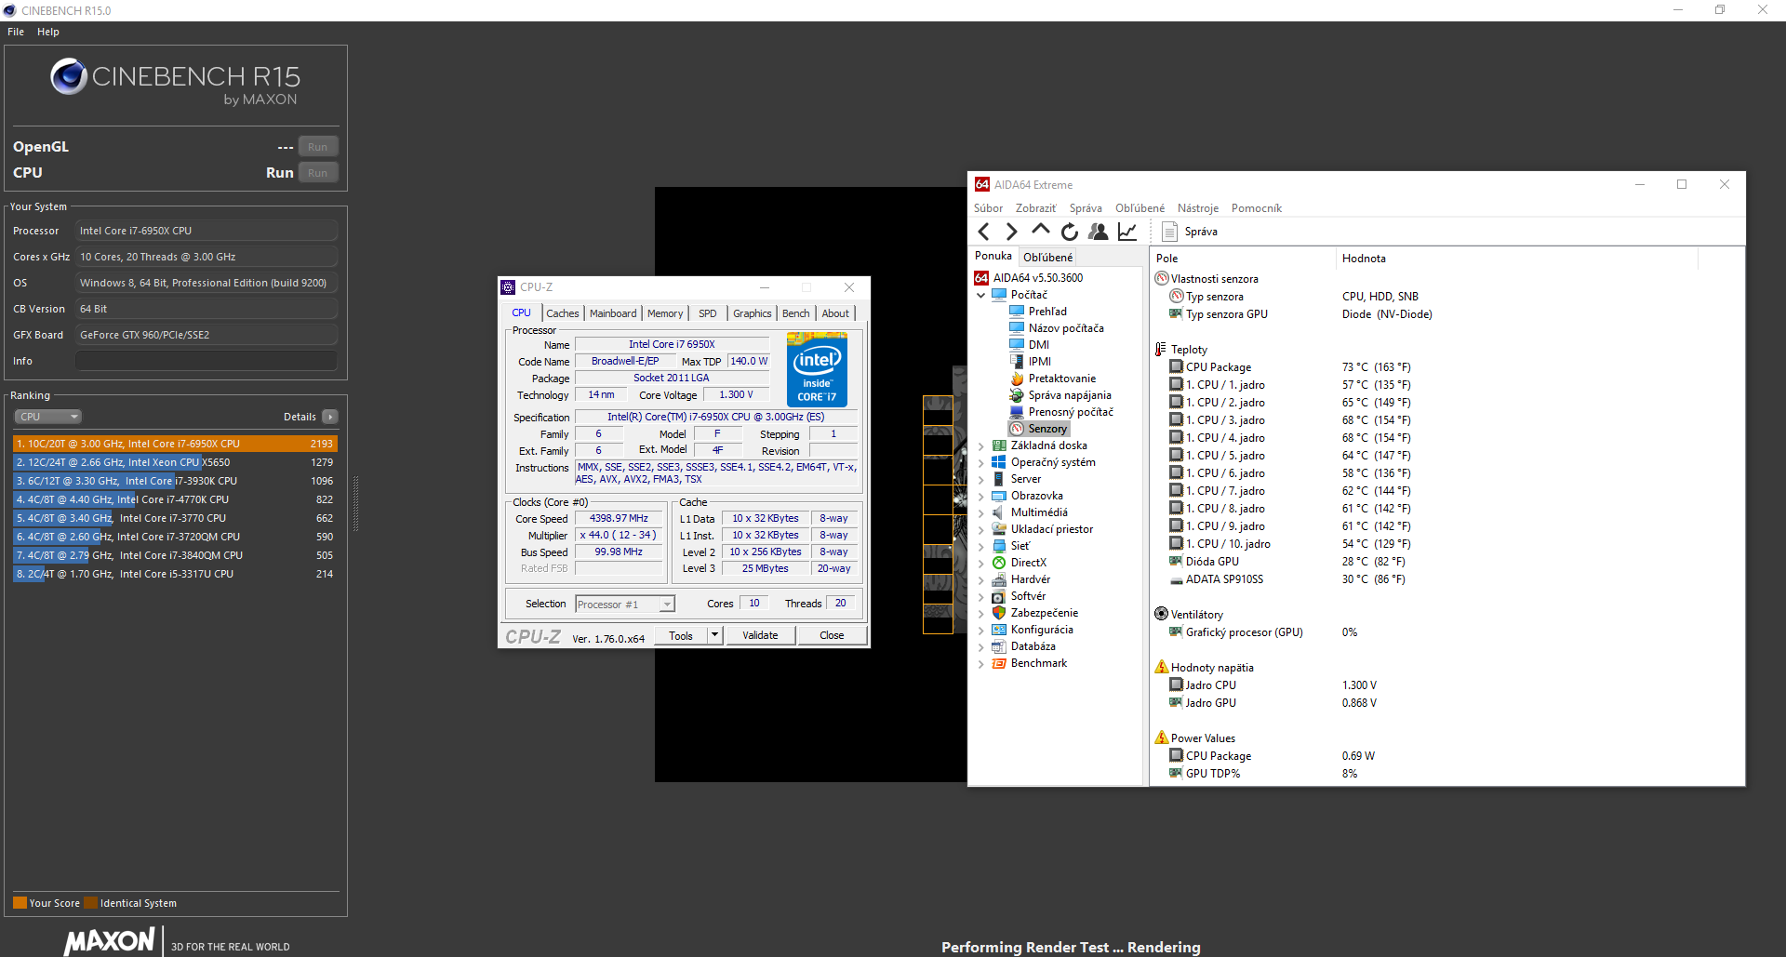The width and height of the screenshot is (1786, 957).
Task: Collapse the Počítač tree node
Action: tap(980, 295)
